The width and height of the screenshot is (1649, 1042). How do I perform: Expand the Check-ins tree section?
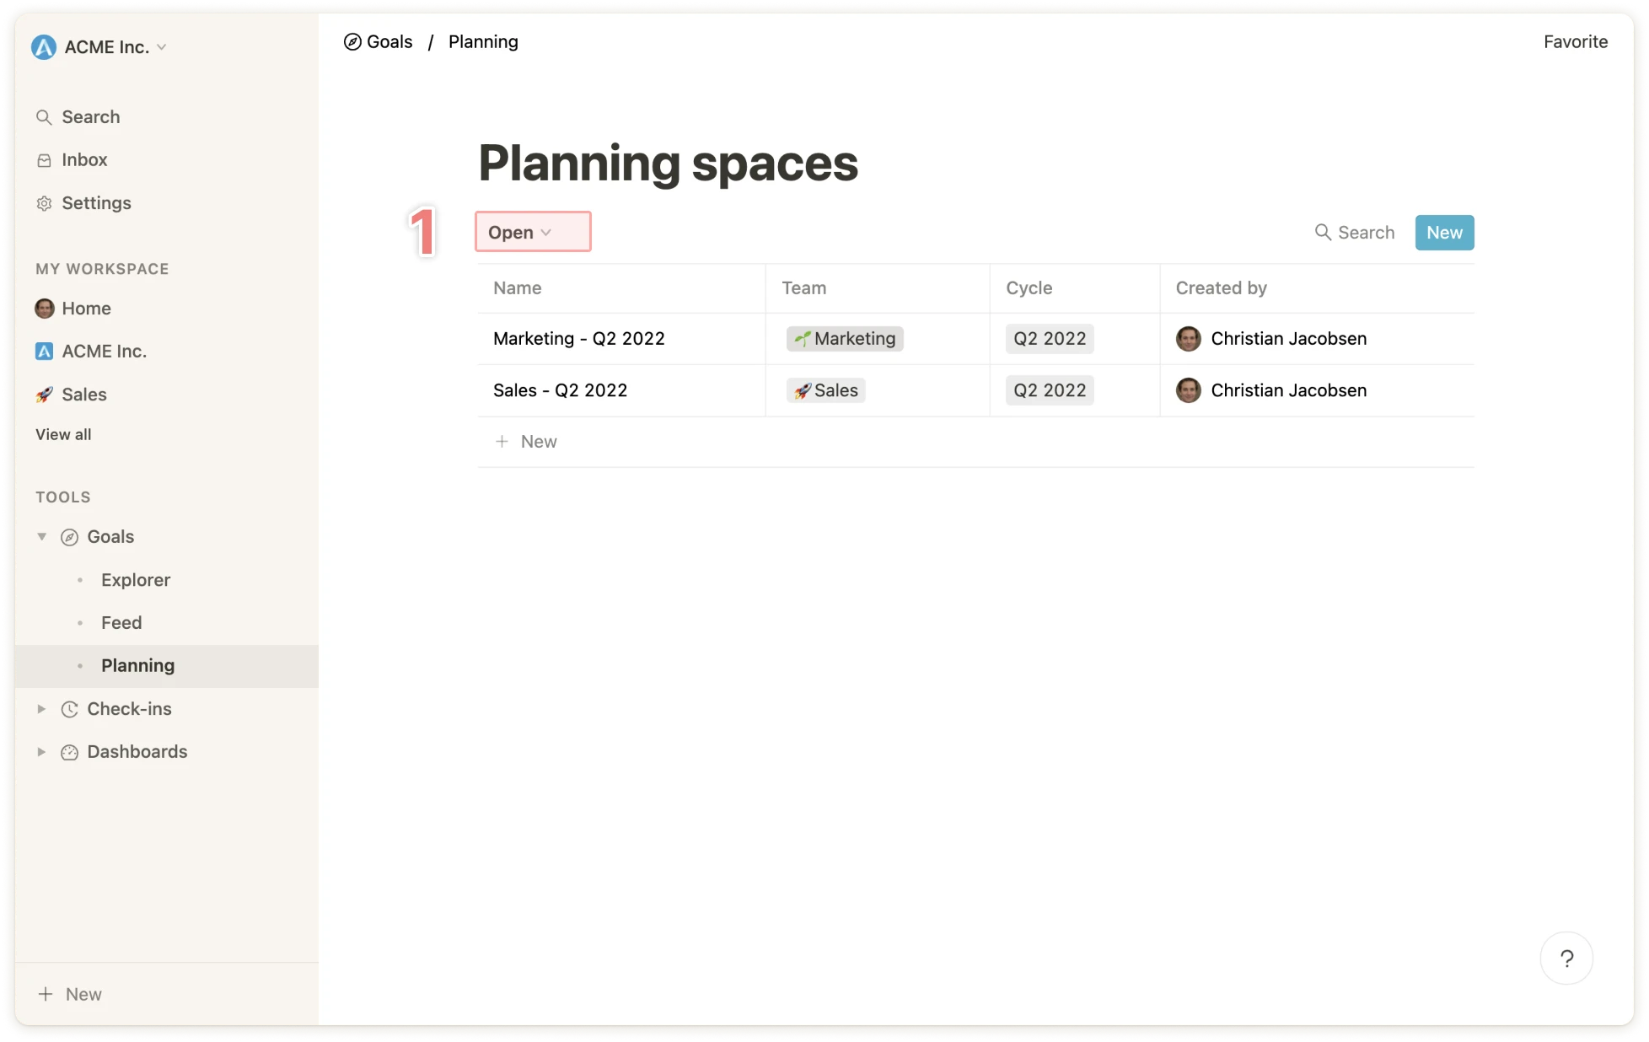(x=41, y=709)
